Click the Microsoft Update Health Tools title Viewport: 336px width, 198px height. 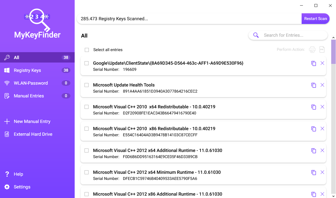tap(124, 85)
